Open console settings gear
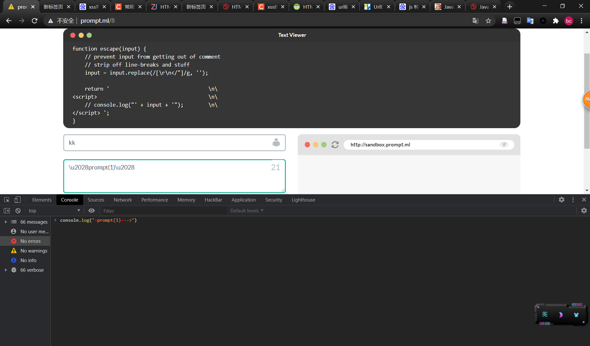Image resolution: width=590 pixels, height=346 pixels. coord(584,210)
